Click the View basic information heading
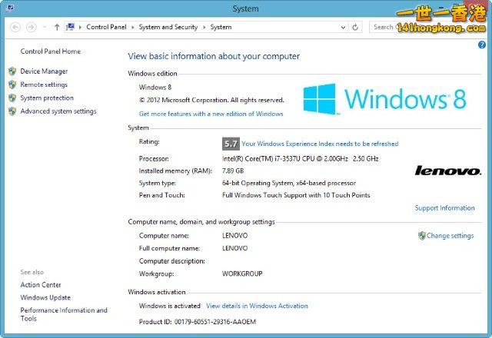Viewport: 492px width, 338px height. [214, 56]
